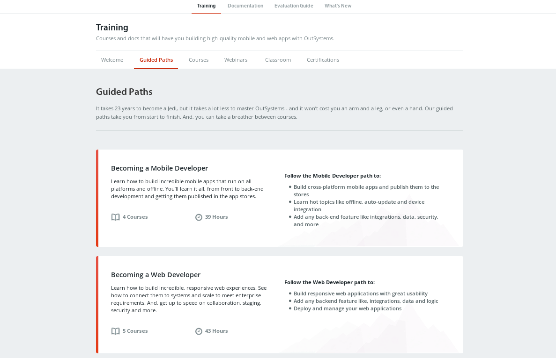Click the clock icon beside 43 Hours
Screen dimensions: 556x358
point(199,331)
